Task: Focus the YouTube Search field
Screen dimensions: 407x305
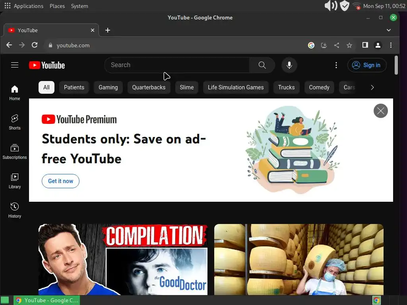Action: point(177,65)
